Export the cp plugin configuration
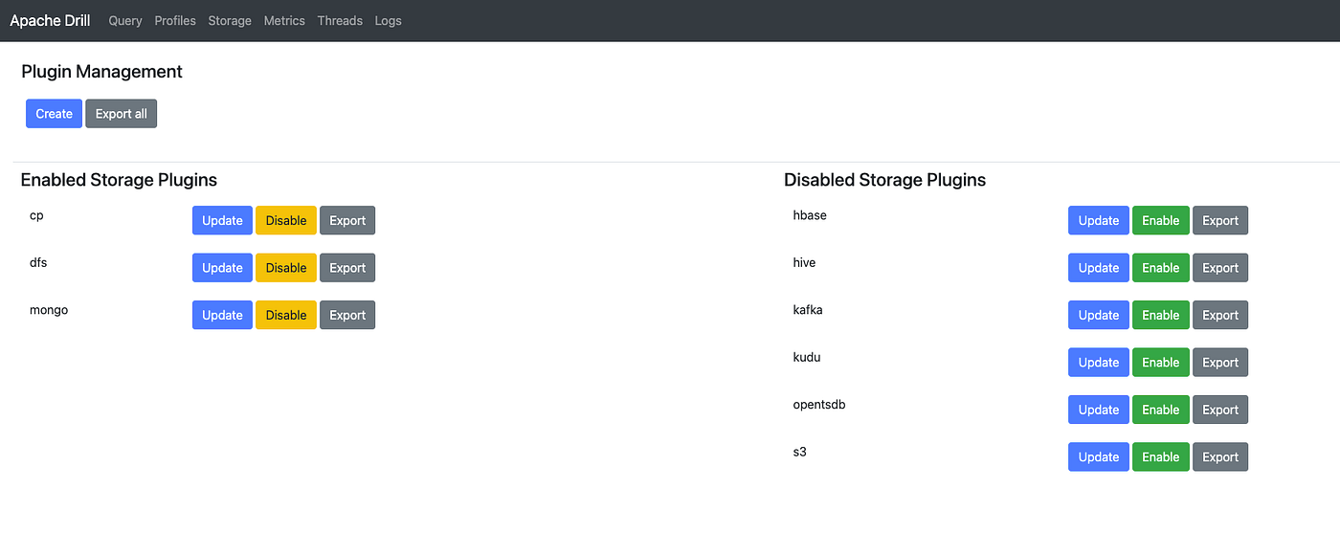Viewport: 1340px width, 533px height. tap(347, 220)
